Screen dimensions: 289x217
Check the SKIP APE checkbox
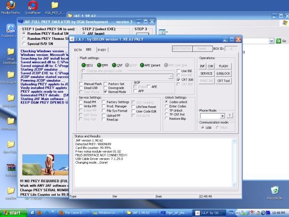[x=149, y=86]
